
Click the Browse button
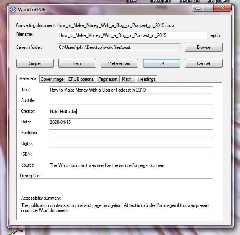pos(204,47)
